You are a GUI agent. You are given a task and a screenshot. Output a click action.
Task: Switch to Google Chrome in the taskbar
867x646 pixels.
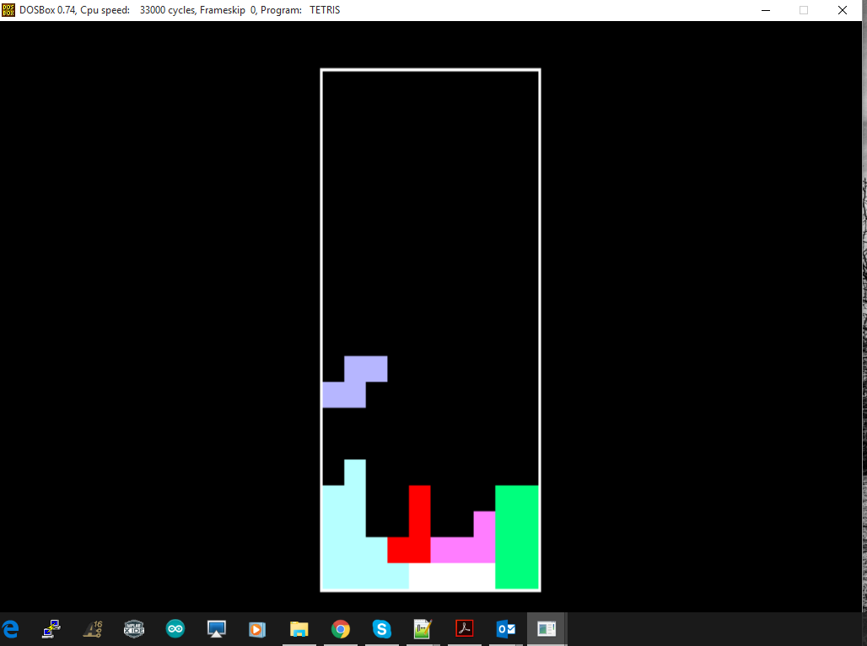click(341, 629)
